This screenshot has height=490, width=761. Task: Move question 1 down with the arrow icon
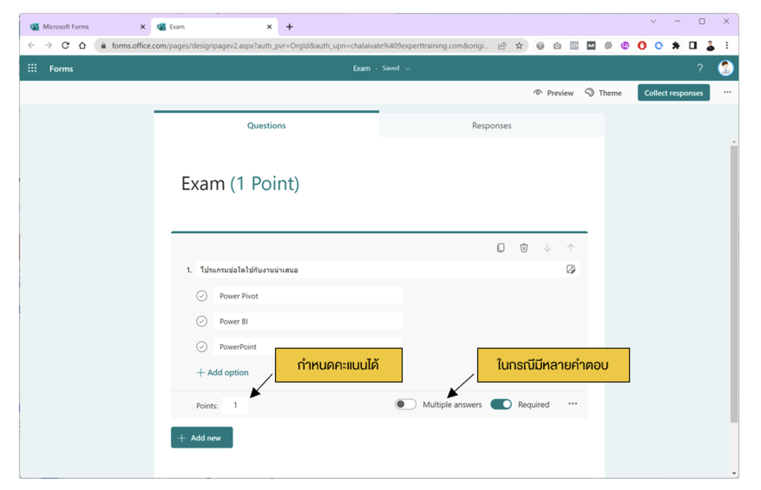tap(548, 248)
